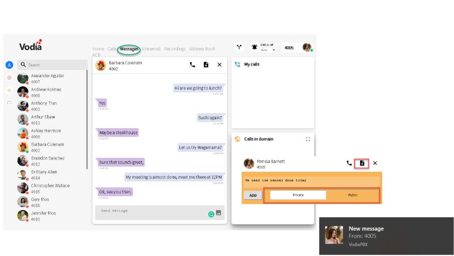The width and height of the screenshot is (454, 256).
Task: Close the Pamela Barnett note panel
Action: [375, 163]
